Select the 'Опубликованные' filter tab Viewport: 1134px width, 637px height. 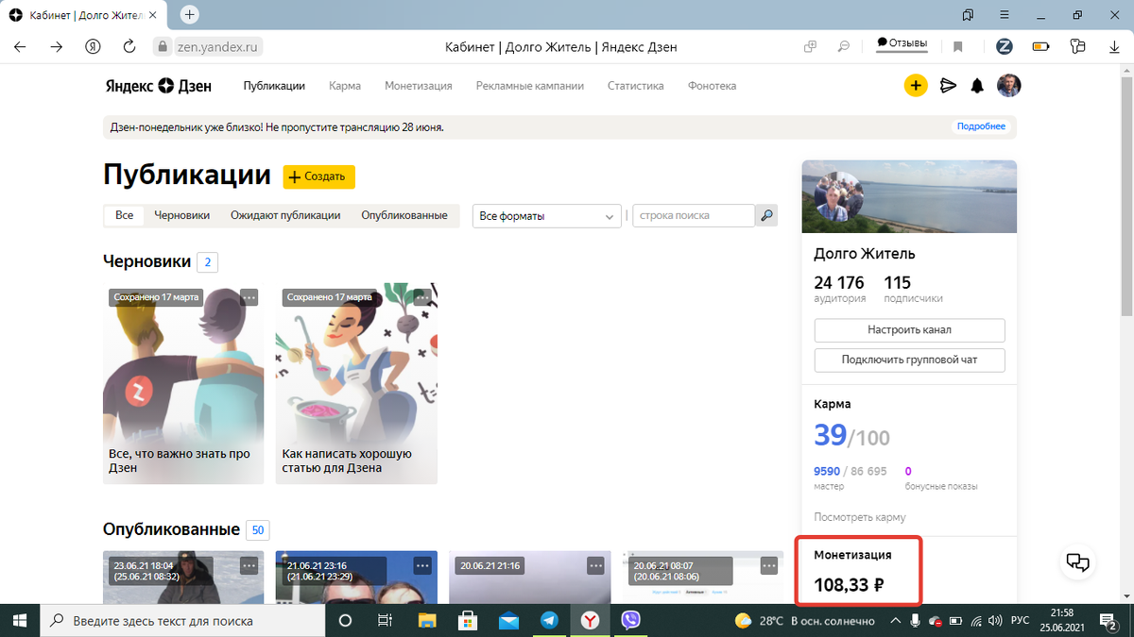(x=404, y=215)
